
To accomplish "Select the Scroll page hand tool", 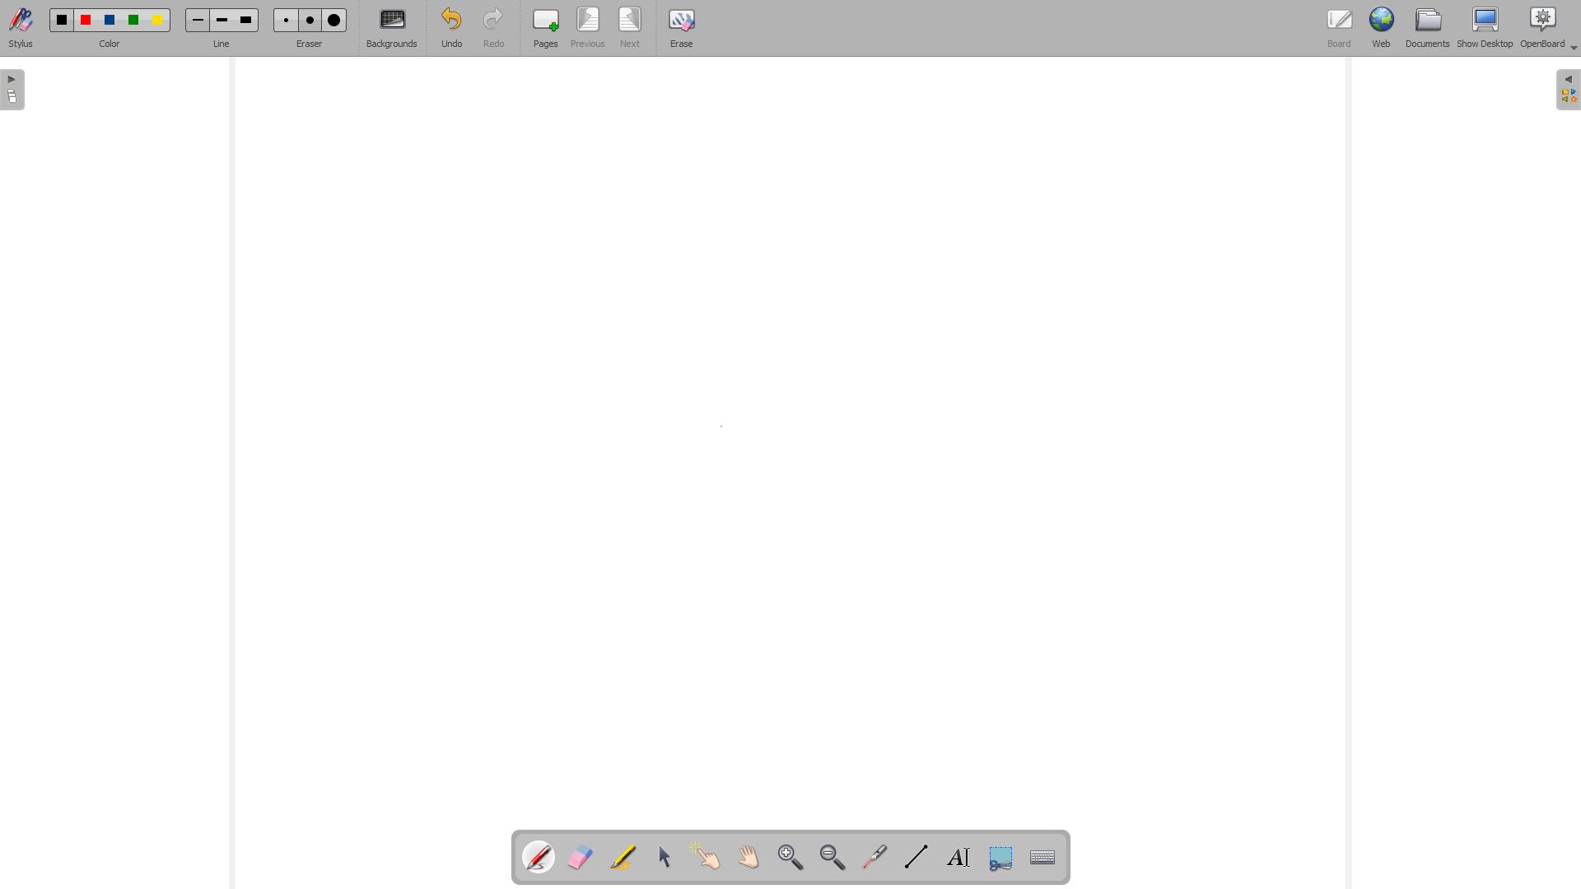I will (748, 857).
